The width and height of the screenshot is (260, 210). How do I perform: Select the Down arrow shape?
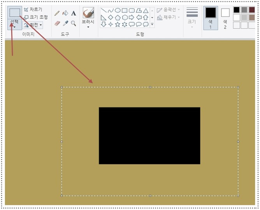tap(104, 24)
